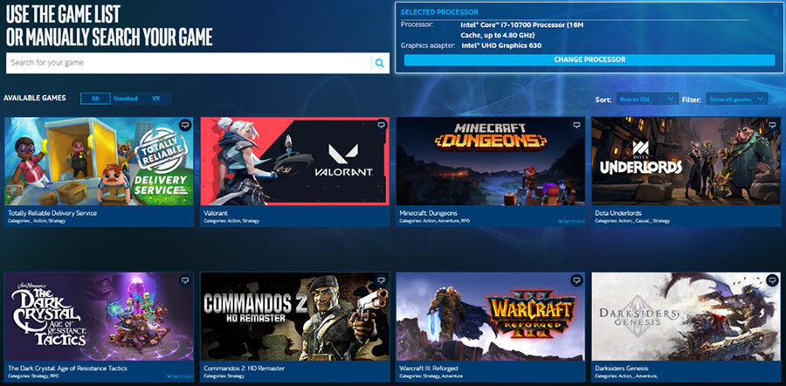
Task: Open the Darksiders Genesis cover image
Action: (686, 316)
